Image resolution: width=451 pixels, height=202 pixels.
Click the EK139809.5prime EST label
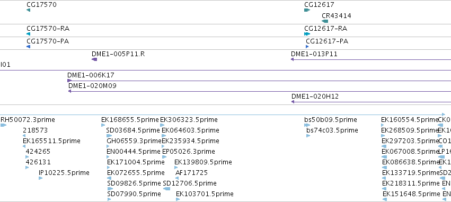tap(203, 162)
